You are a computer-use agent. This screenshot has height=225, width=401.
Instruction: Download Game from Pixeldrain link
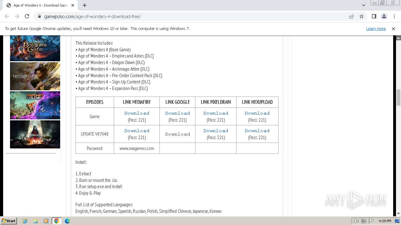click(216, 113)
